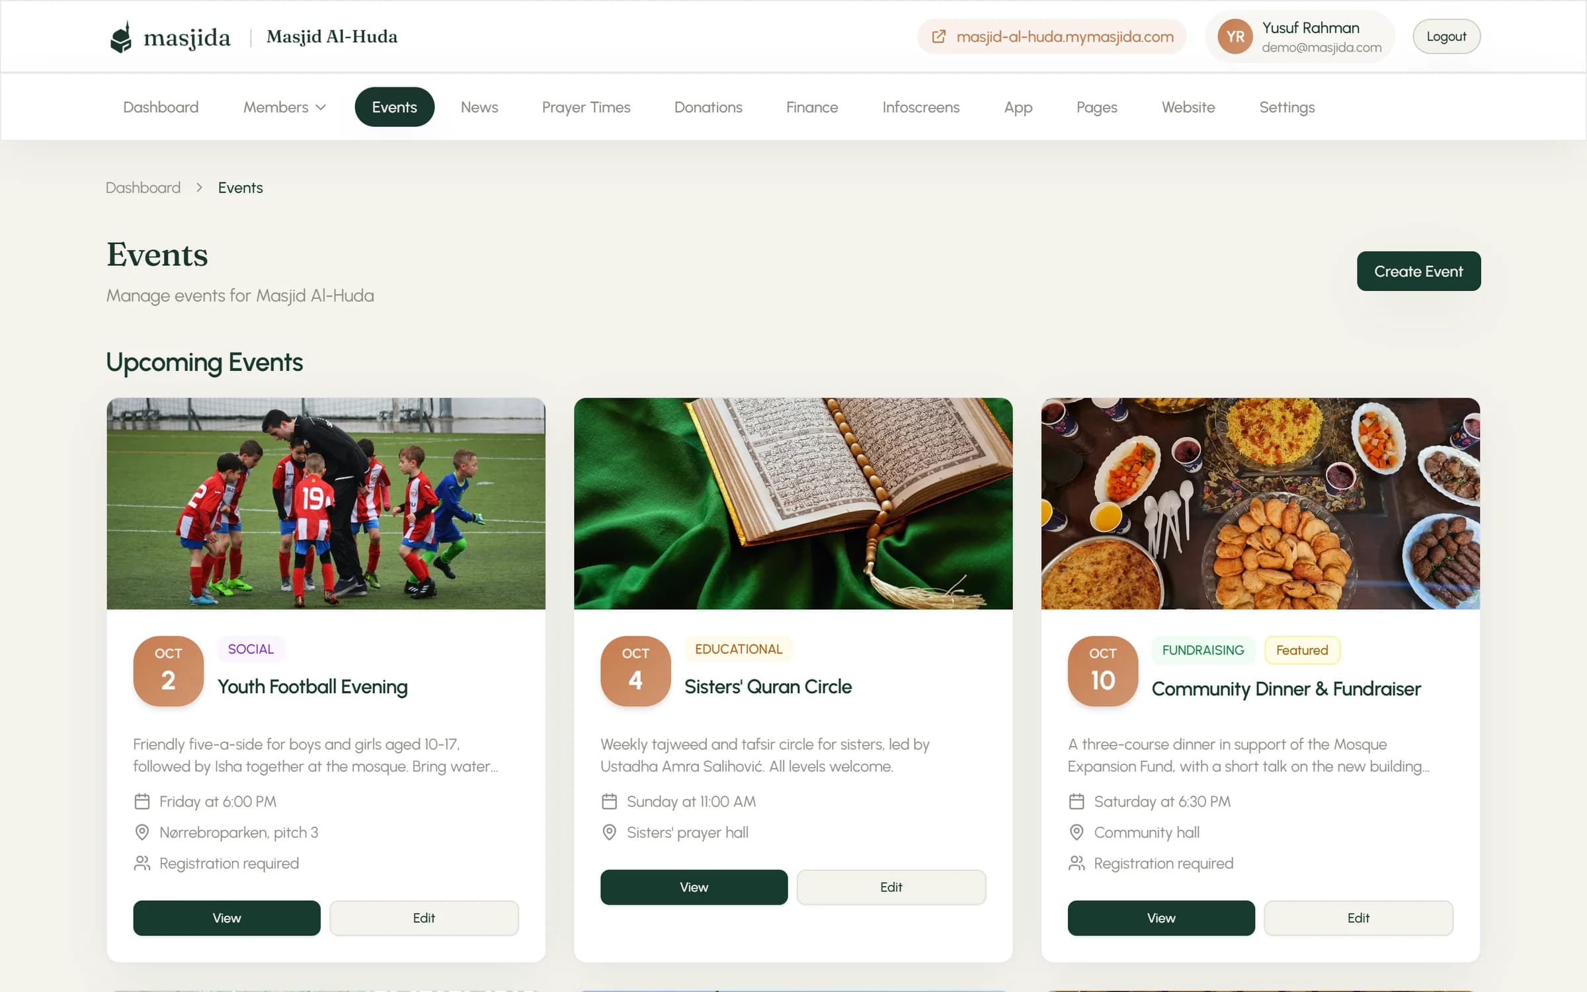The image size is (1587, 992).
Task: Click location pin beside Sisters' prayer hall
Action: pos(609,833)
